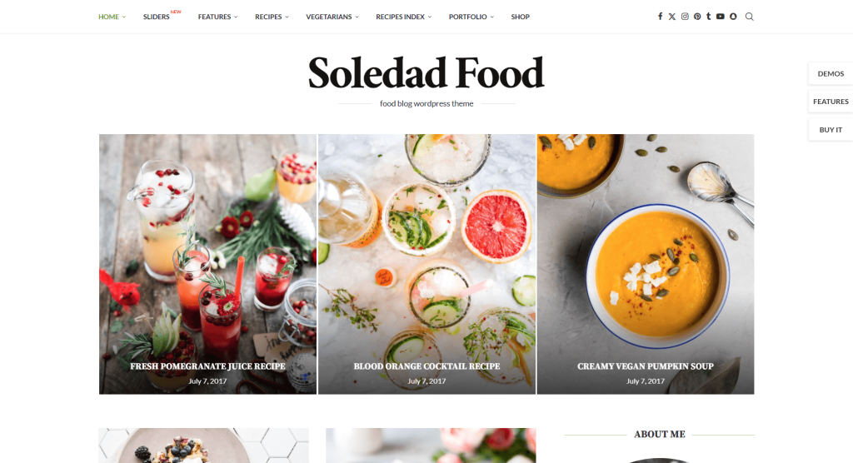Click the Demos side button
Viewport: 853px width, 463px height.
[831, 73]
